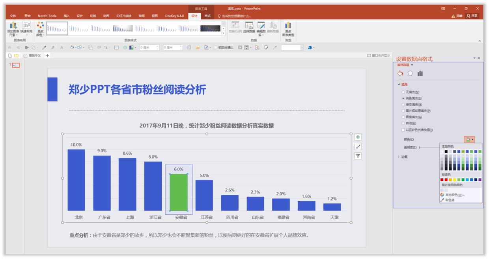Click the 编辑数据 (Edit Data) icon
The width and height of the screenshot is (489, 259).
click(261, 25)
